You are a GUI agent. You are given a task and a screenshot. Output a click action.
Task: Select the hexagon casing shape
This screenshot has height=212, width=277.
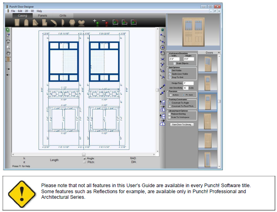(x=72, y=22)
